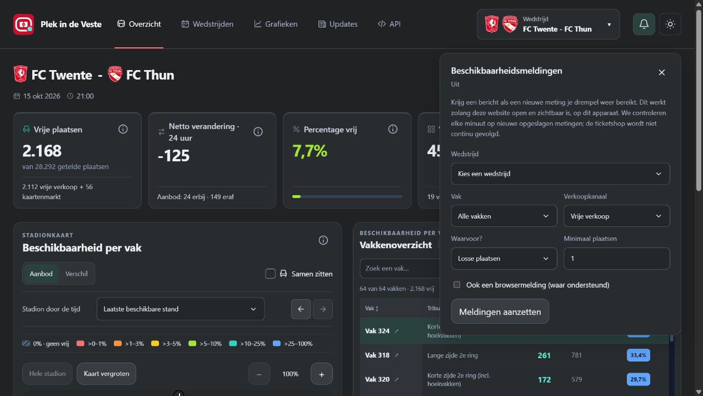
Task: Click the 29,7% badge for Vak 320
Action: pos(639,379)
